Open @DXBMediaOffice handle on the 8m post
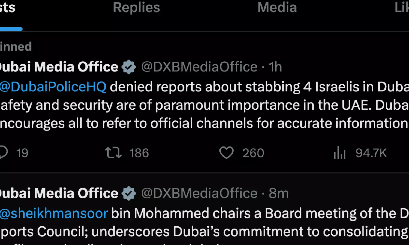 tap(199, 194)
